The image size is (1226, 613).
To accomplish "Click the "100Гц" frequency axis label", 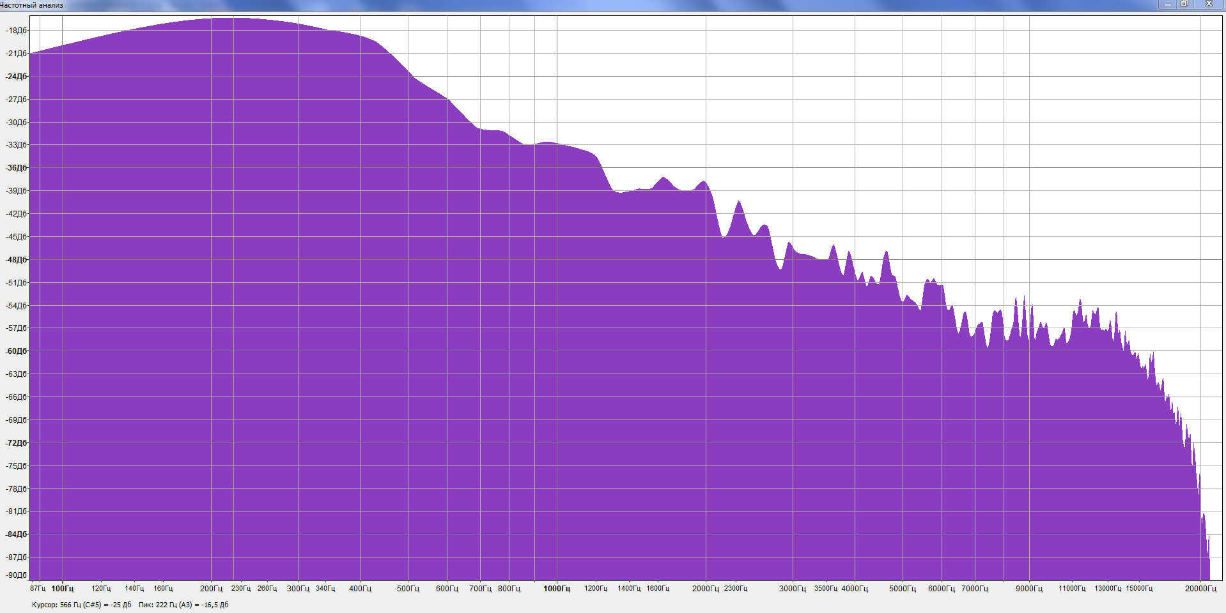I will pyautogui.click(x=63, y=589).
